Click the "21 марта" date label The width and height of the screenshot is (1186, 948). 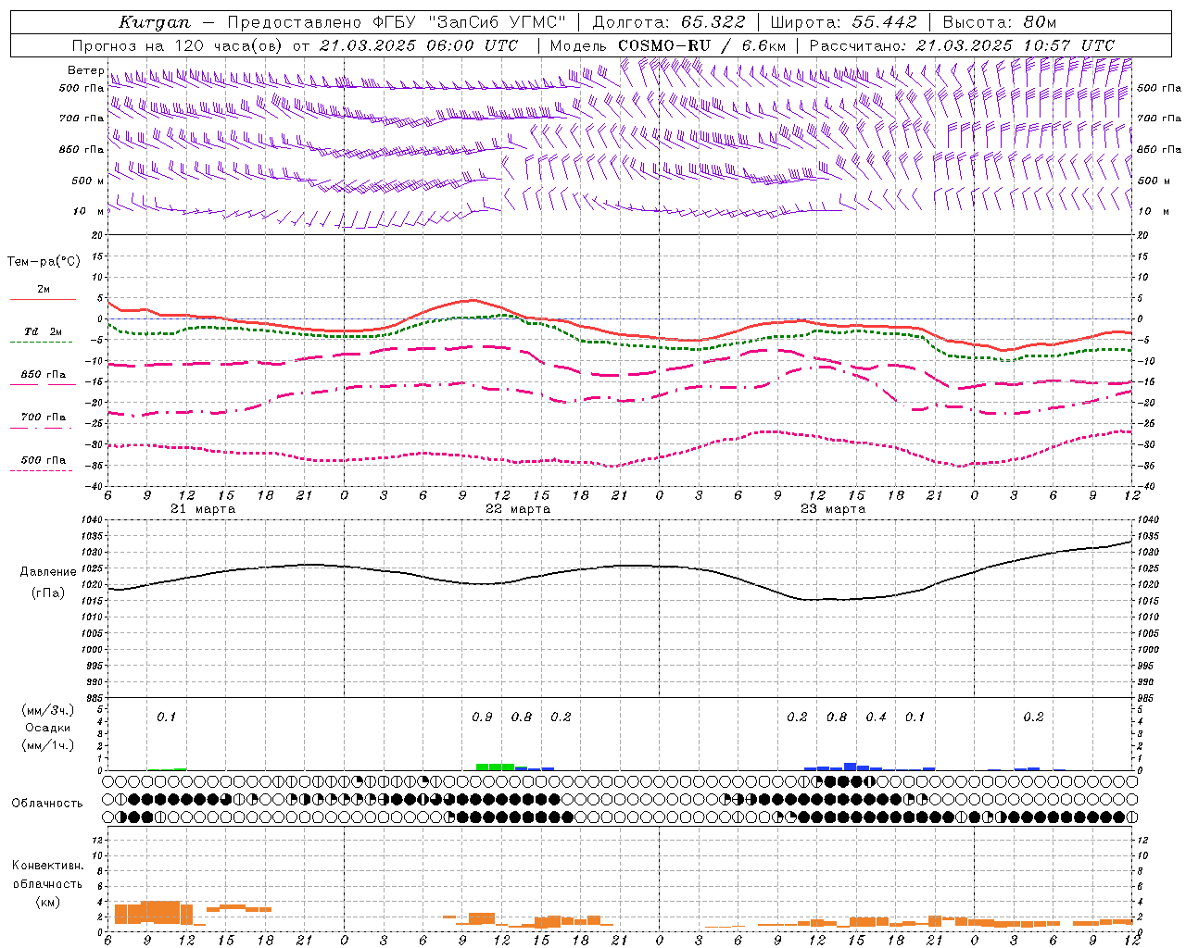click(203, 509)
